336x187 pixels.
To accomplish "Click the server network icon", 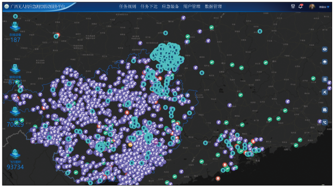I will pos(293,6).
